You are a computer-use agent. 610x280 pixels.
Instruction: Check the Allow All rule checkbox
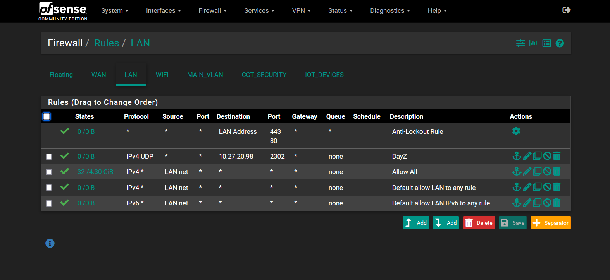pyautogui.click(x=49, y=172)
